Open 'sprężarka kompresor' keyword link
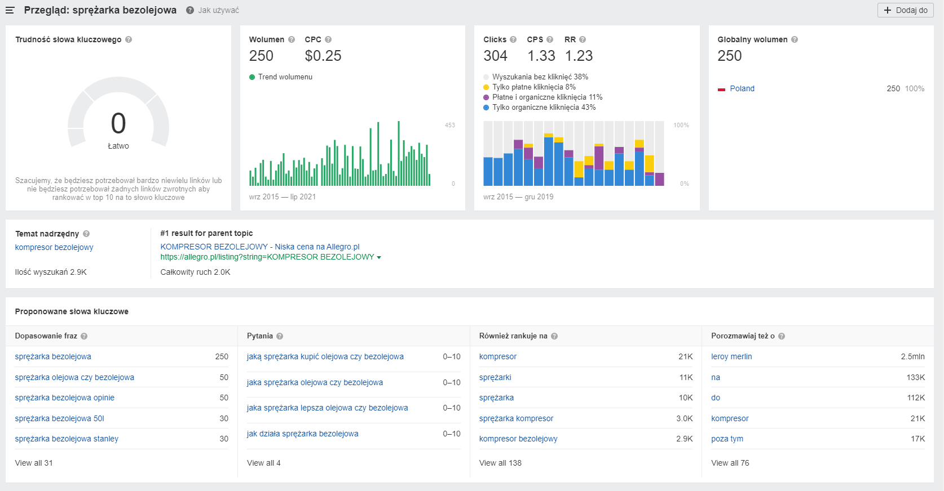 tap(516, 418)
